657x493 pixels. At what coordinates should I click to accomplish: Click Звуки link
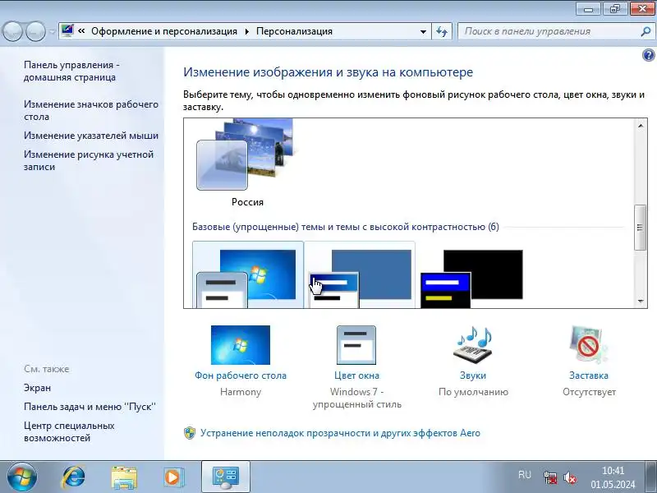coord(473,376)
